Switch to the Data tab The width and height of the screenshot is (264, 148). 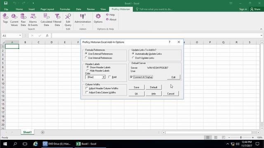point(78,9)
